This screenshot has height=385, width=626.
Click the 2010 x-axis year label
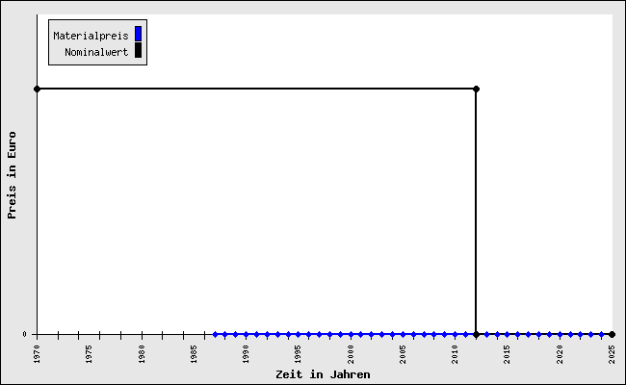pyautogui.click(x=456, y=353)
